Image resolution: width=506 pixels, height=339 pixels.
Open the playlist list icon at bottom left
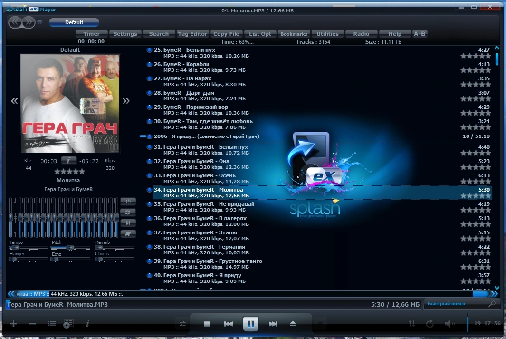tap(52, 323)
